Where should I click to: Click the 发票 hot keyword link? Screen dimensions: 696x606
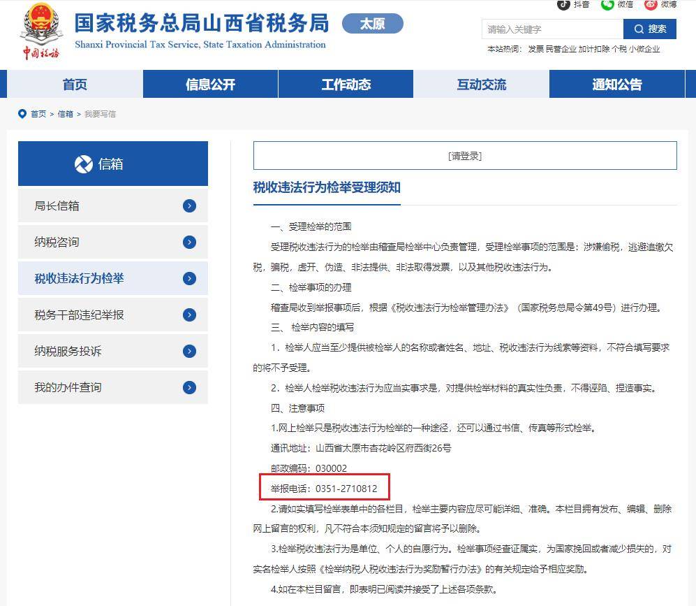pyautogui.click(x=535, y=49)
